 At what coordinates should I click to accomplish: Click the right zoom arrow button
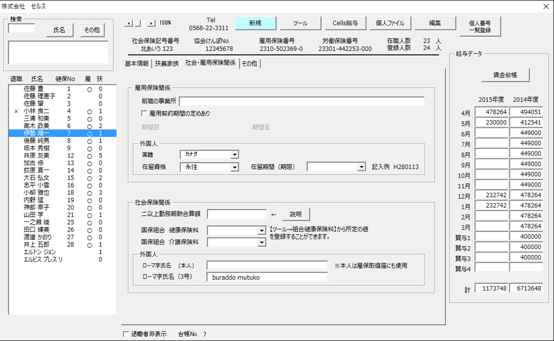pyautogui.click(x=151, y=23)
